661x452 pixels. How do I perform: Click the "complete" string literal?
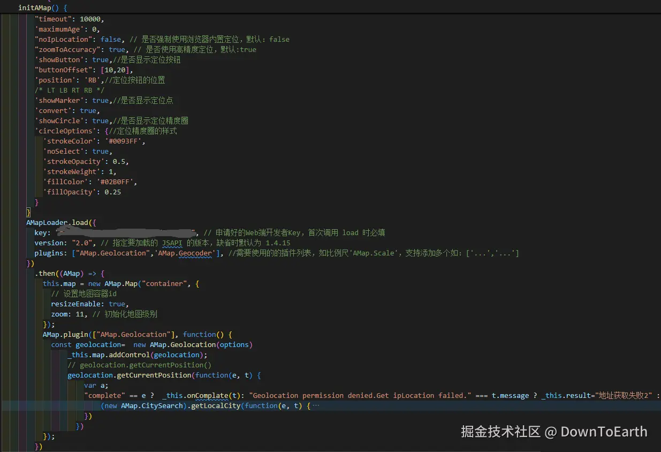pyautogui.click(x=104, y=395)
